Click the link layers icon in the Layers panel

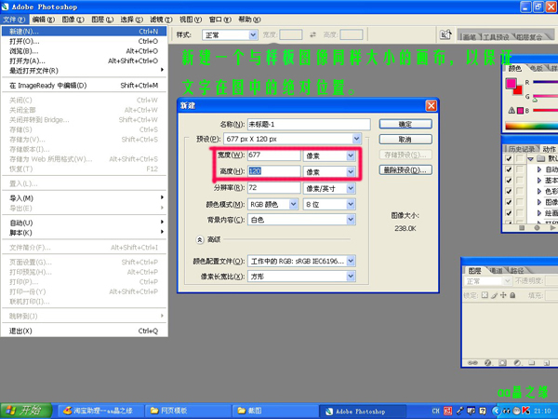tap(472, 363)
